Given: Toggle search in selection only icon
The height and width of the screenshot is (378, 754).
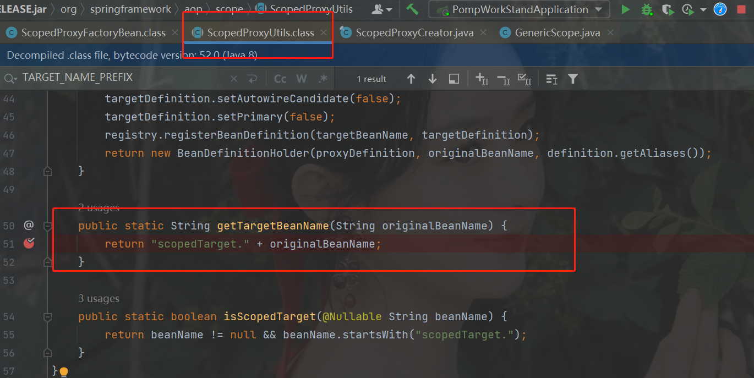Looking at the screenshot, I should [454, 79].
